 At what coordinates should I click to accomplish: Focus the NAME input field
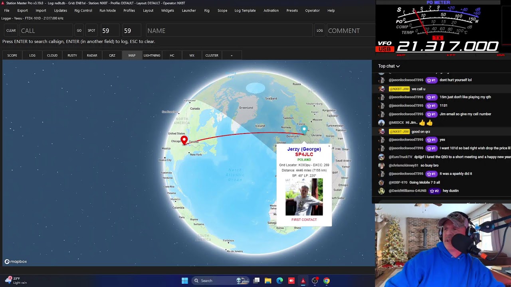coord(229,31)
